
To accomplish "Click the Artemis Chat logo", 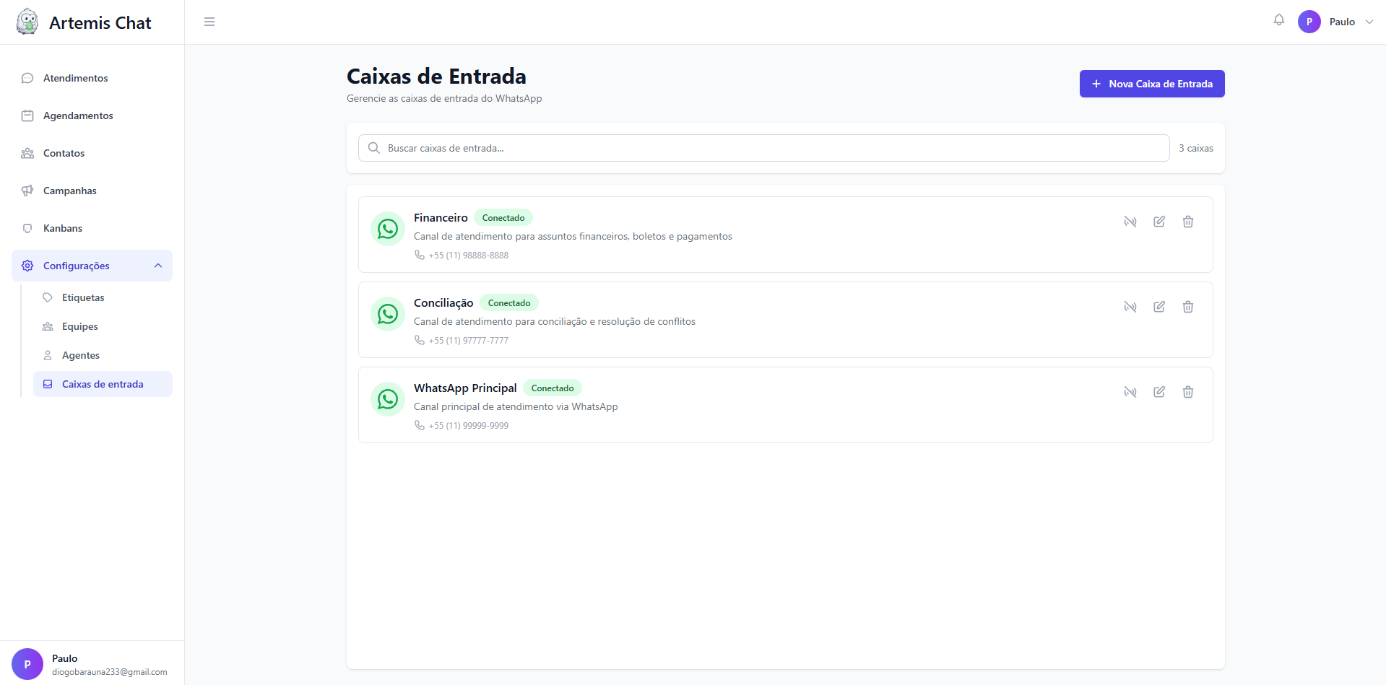I will pyautogui.click(x=84, y=22).
